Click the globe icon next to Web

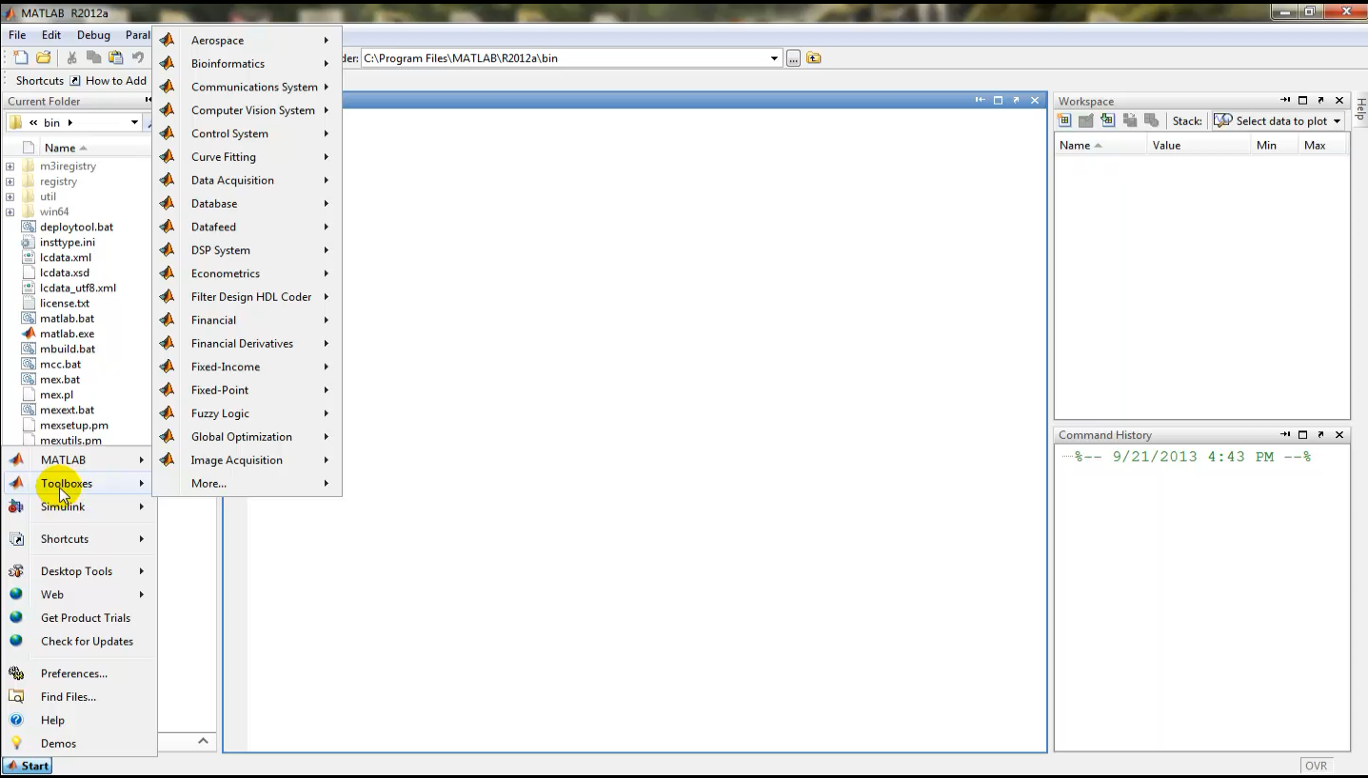(x=16, y=594)
